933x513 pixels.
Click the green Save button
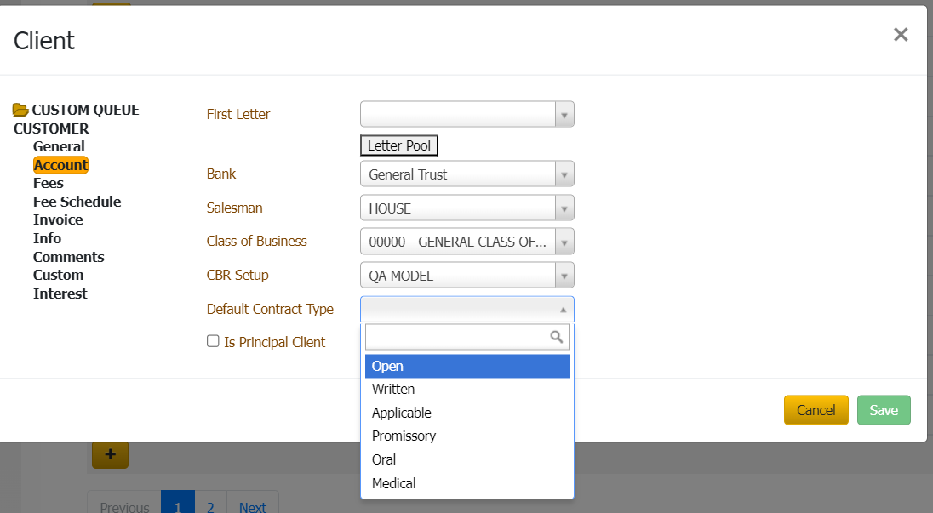click(883, 410)
